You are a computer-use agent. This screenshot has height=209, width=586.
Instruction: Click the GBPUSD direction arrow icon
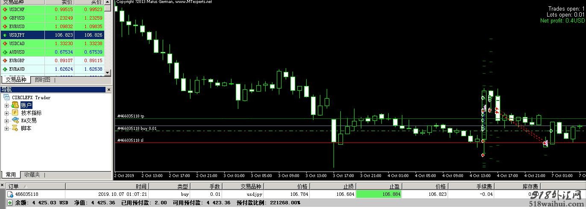(x=5, y=18)
